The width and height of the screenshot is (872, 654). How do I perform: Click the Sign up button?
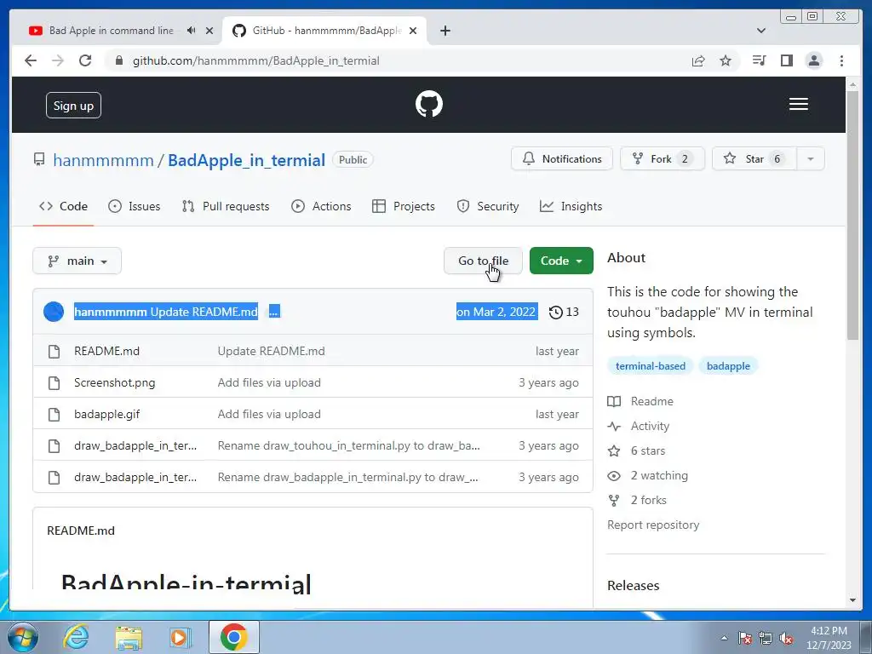[73, 106]
